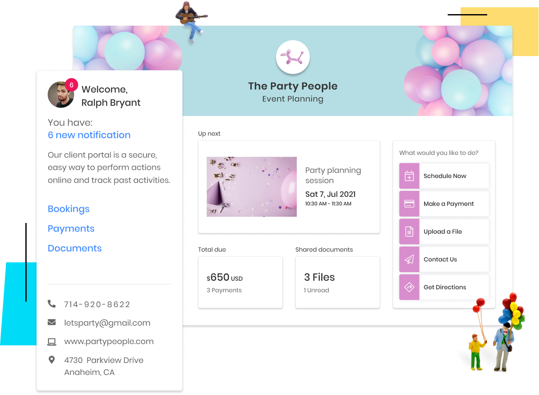This screenshot has width=539, height=395.
Task: Open Documents from the sidebar menu
Action: click(75, 248)
